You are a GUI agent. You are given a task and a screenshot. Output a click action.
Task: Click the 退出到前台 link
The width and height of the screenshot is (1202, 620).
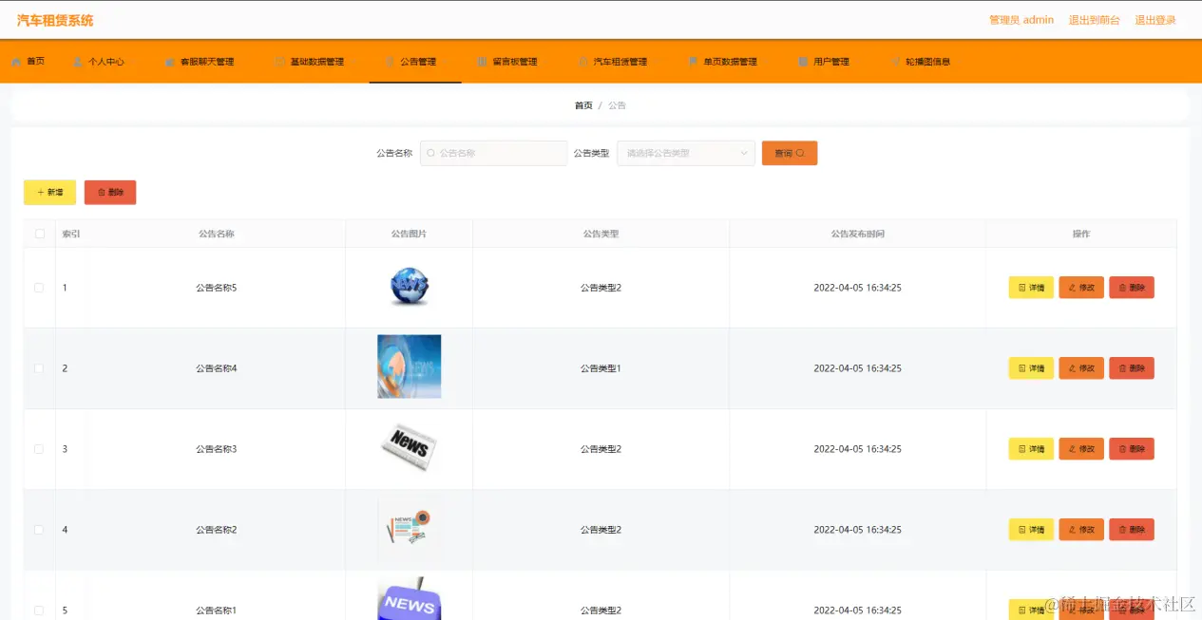(x=1095, y=19)
